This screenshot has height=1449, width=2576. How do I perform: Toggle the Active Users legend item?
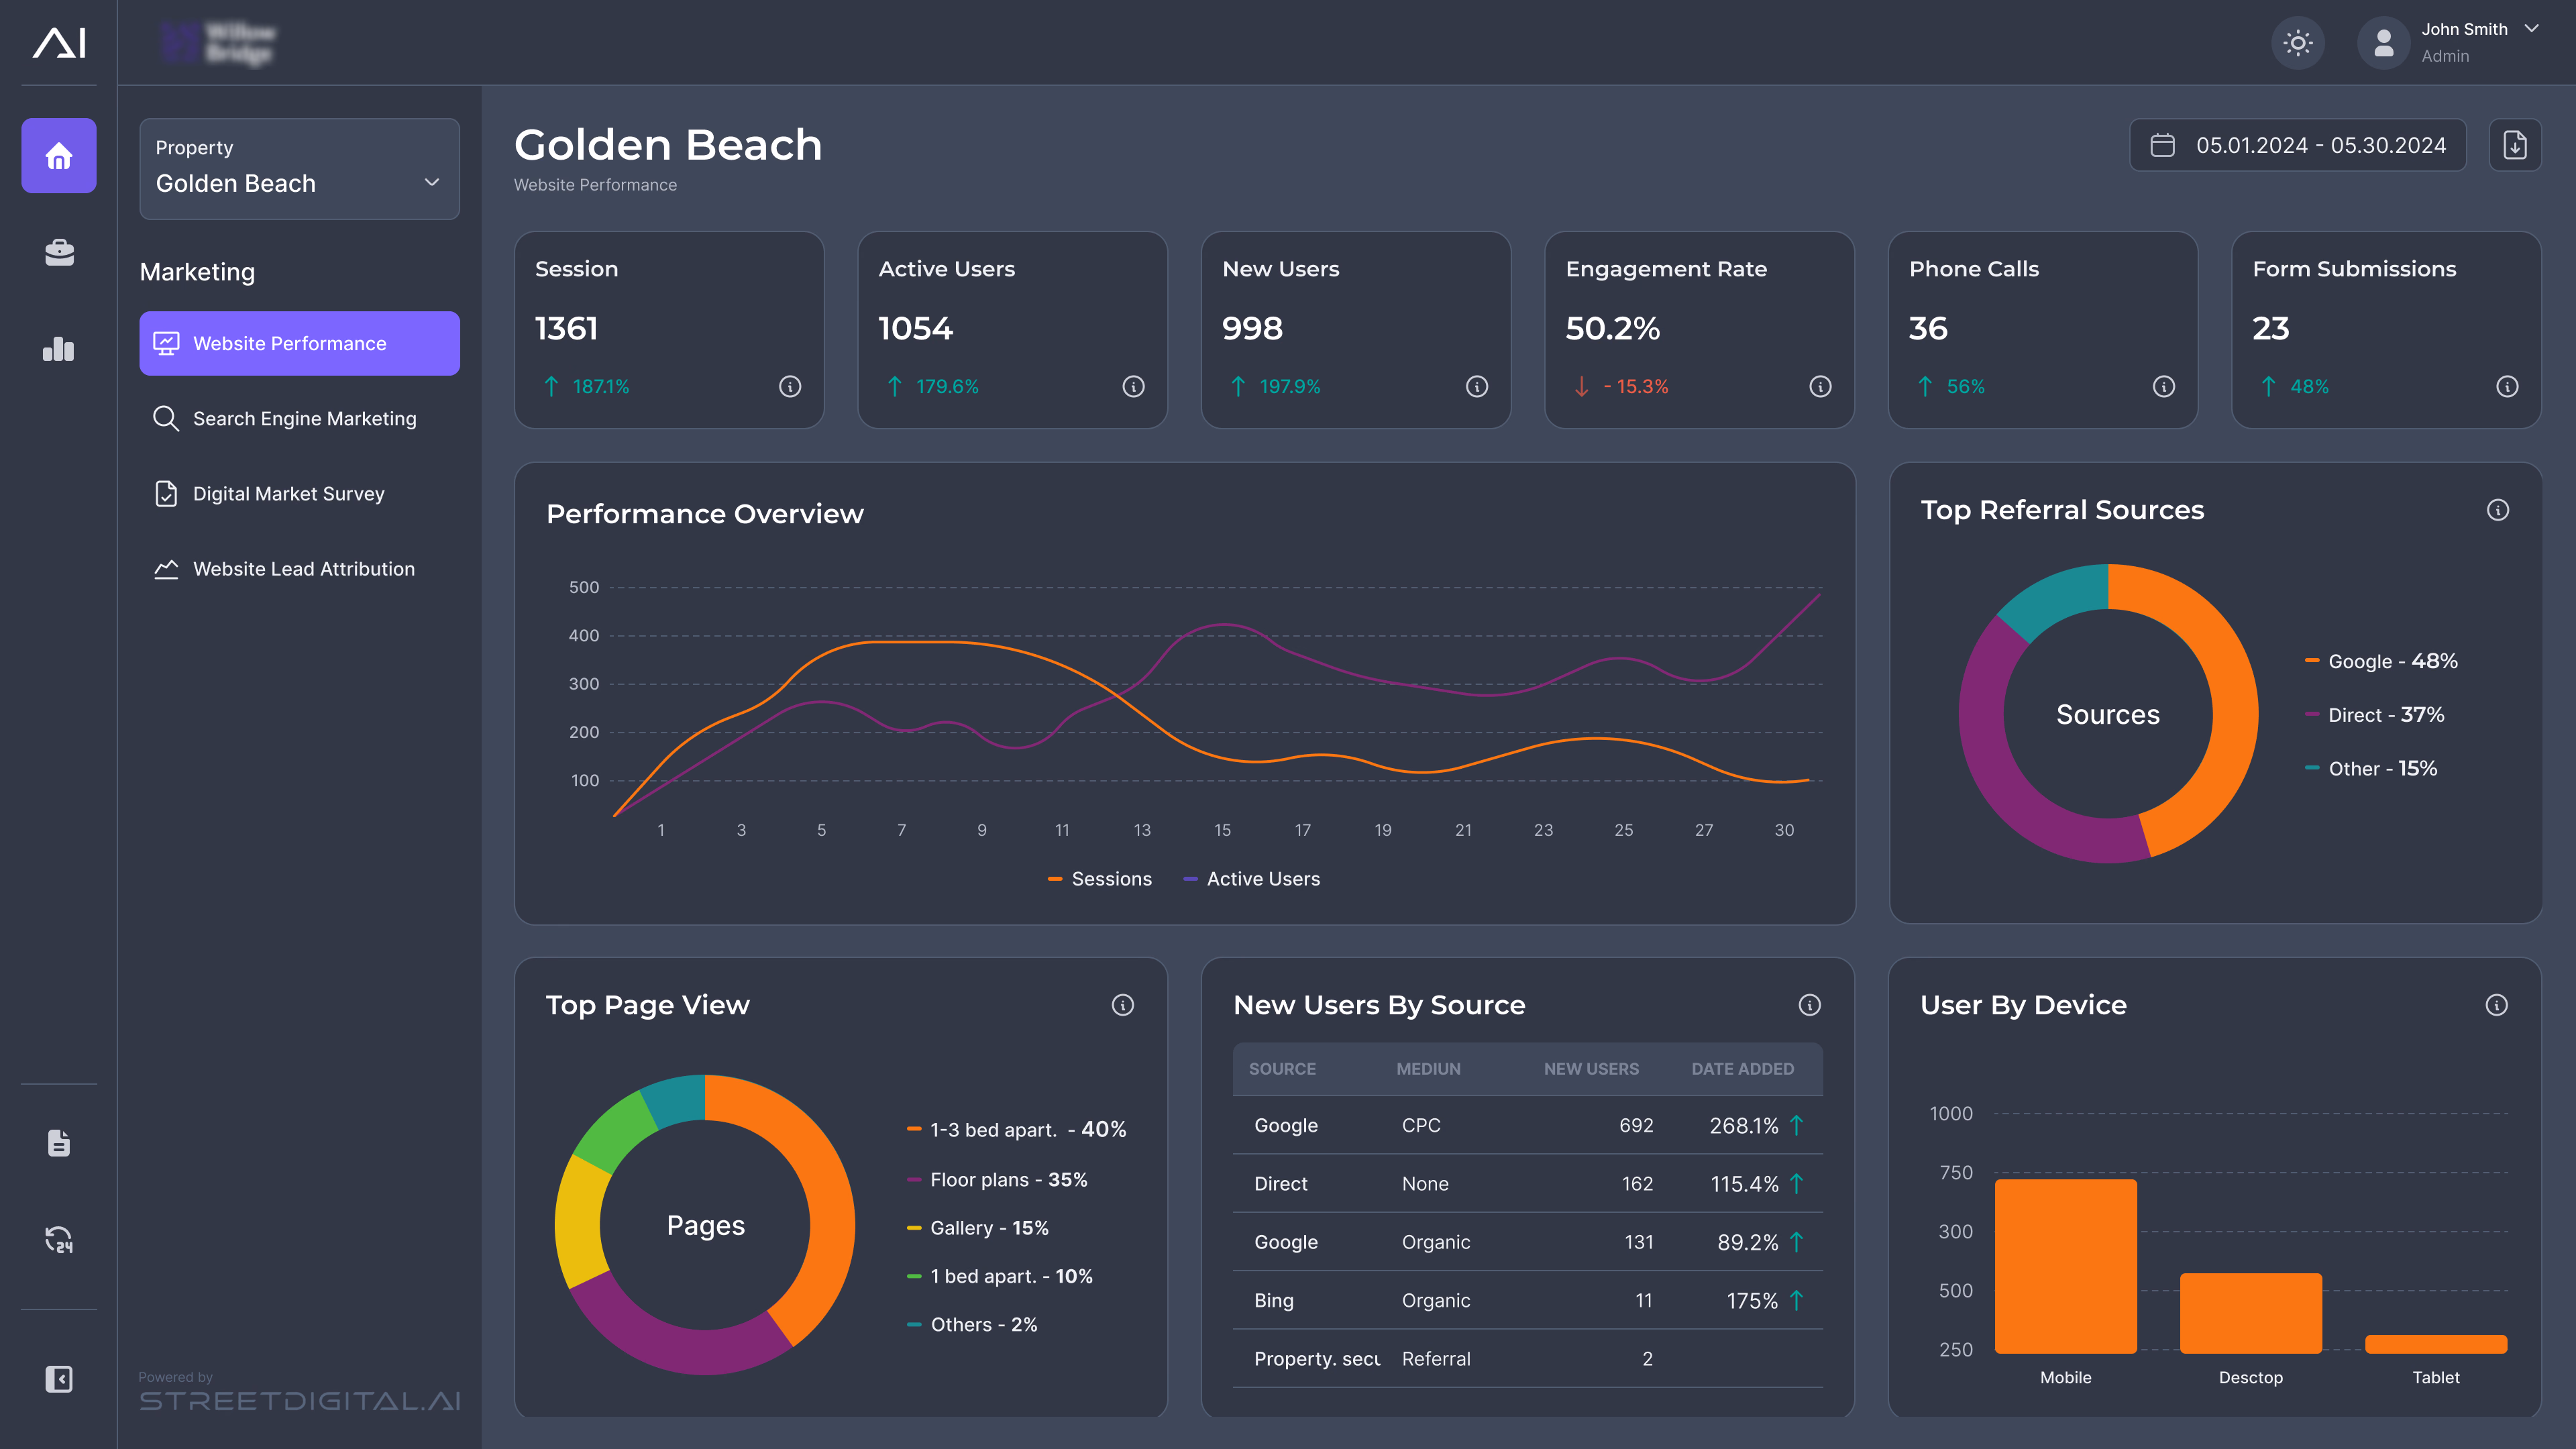[1251, 879]
